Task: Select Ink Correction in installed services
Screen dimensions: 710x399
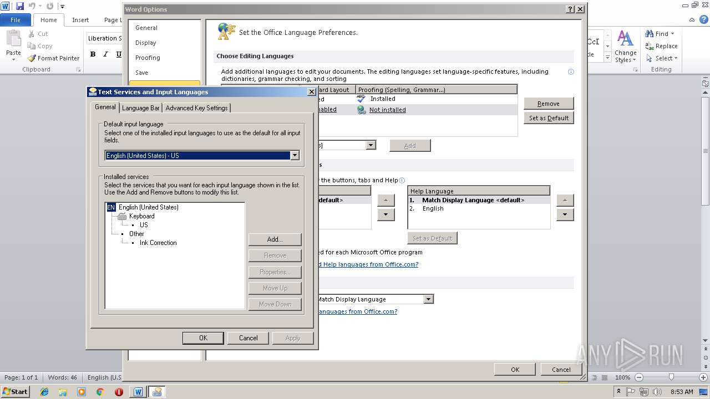Action: tap(158, 243)
